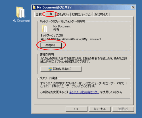Close the My Document properties dialog
The image size is (142, 118).
click(133, 7)
